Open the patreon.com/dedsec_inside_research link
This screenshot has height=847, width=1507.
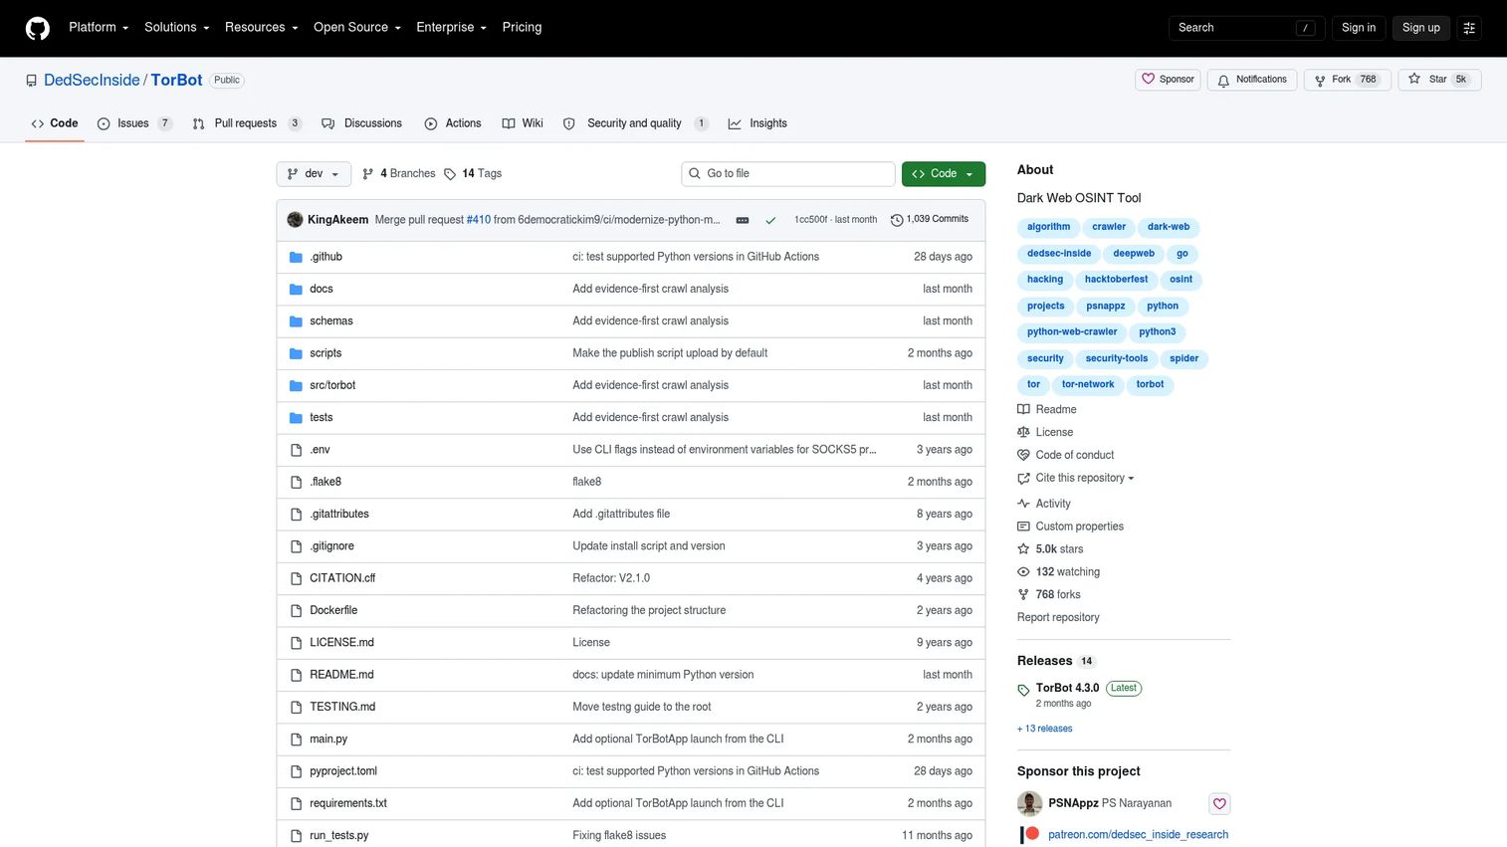(x=1138, y=835)
